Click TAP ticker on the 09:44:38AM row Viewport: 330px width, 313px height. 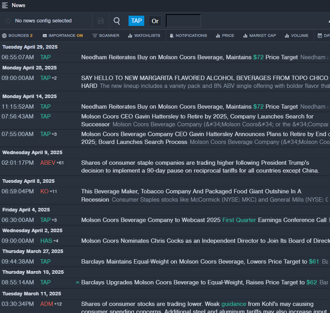point(45,262)
